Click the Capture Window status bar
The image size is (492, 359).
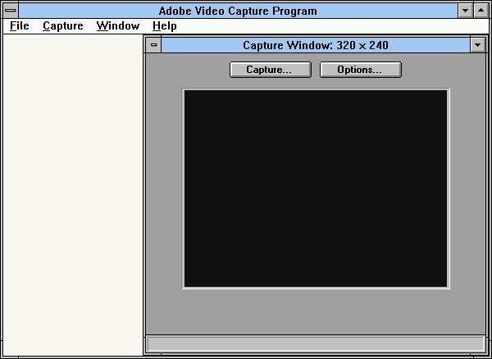point(316,344)
